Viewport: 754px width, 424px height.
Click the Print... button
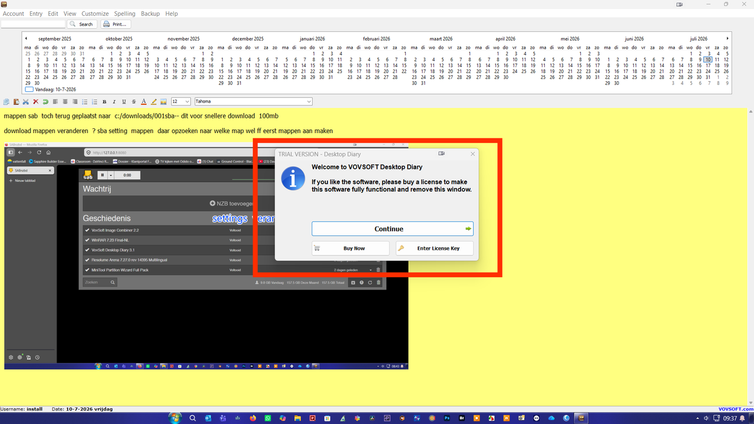(x=115, y=24)
